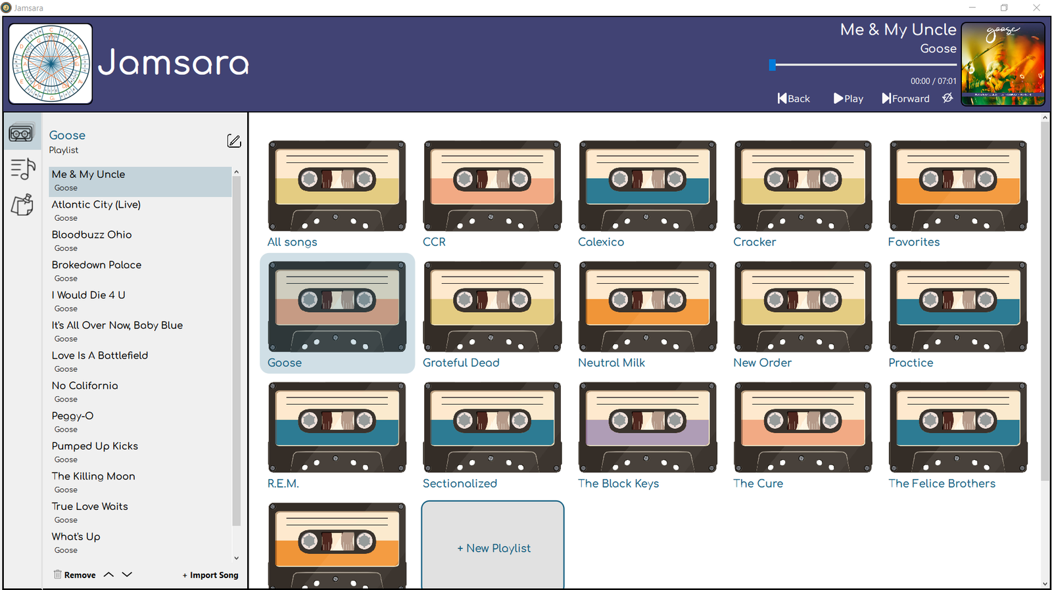Screen dimensions: 1052x590
Task: Open the Practice cassette playlist
Action: point(958,306)
